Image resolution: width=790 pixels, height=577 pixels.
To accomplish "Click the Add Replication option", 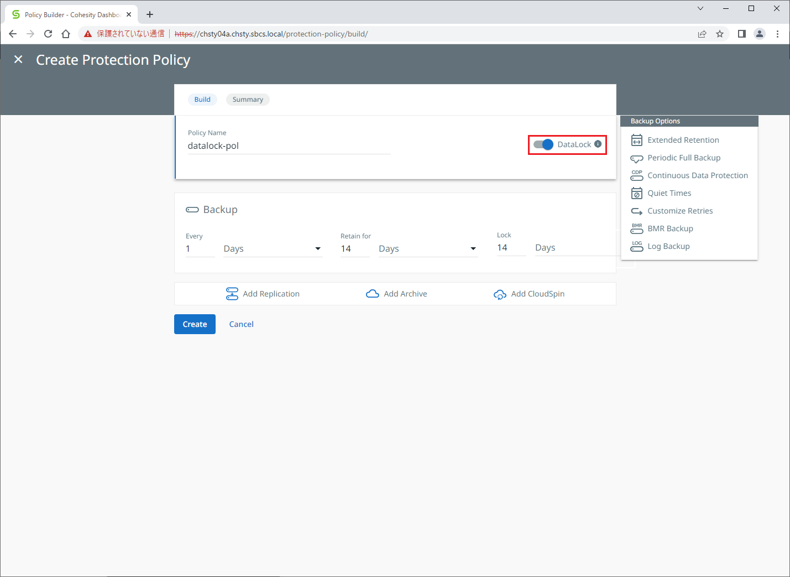I will (x=263, y=294).
